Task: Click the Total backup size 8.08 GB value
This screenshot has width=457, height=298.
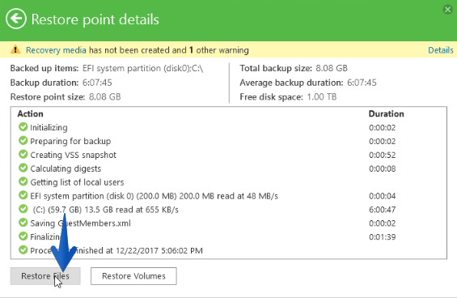Action: click(332, 68)
